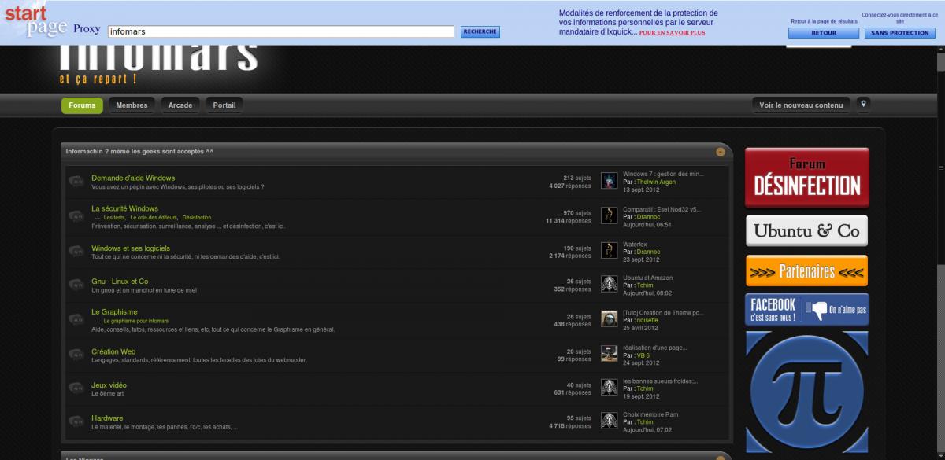
Task: Open the Forums tab
Action: (x=82, y=105)
